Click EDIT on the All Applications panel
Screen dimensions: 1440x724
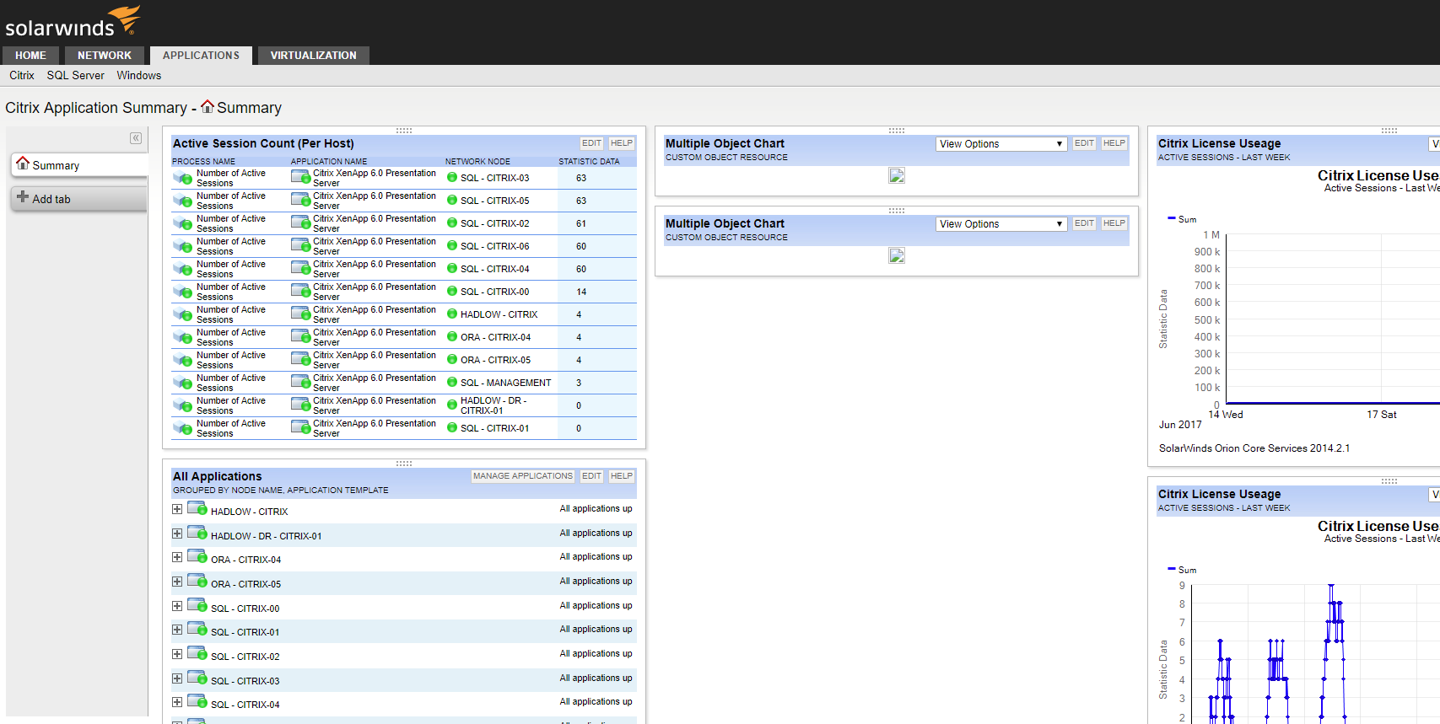pos(592,476)
